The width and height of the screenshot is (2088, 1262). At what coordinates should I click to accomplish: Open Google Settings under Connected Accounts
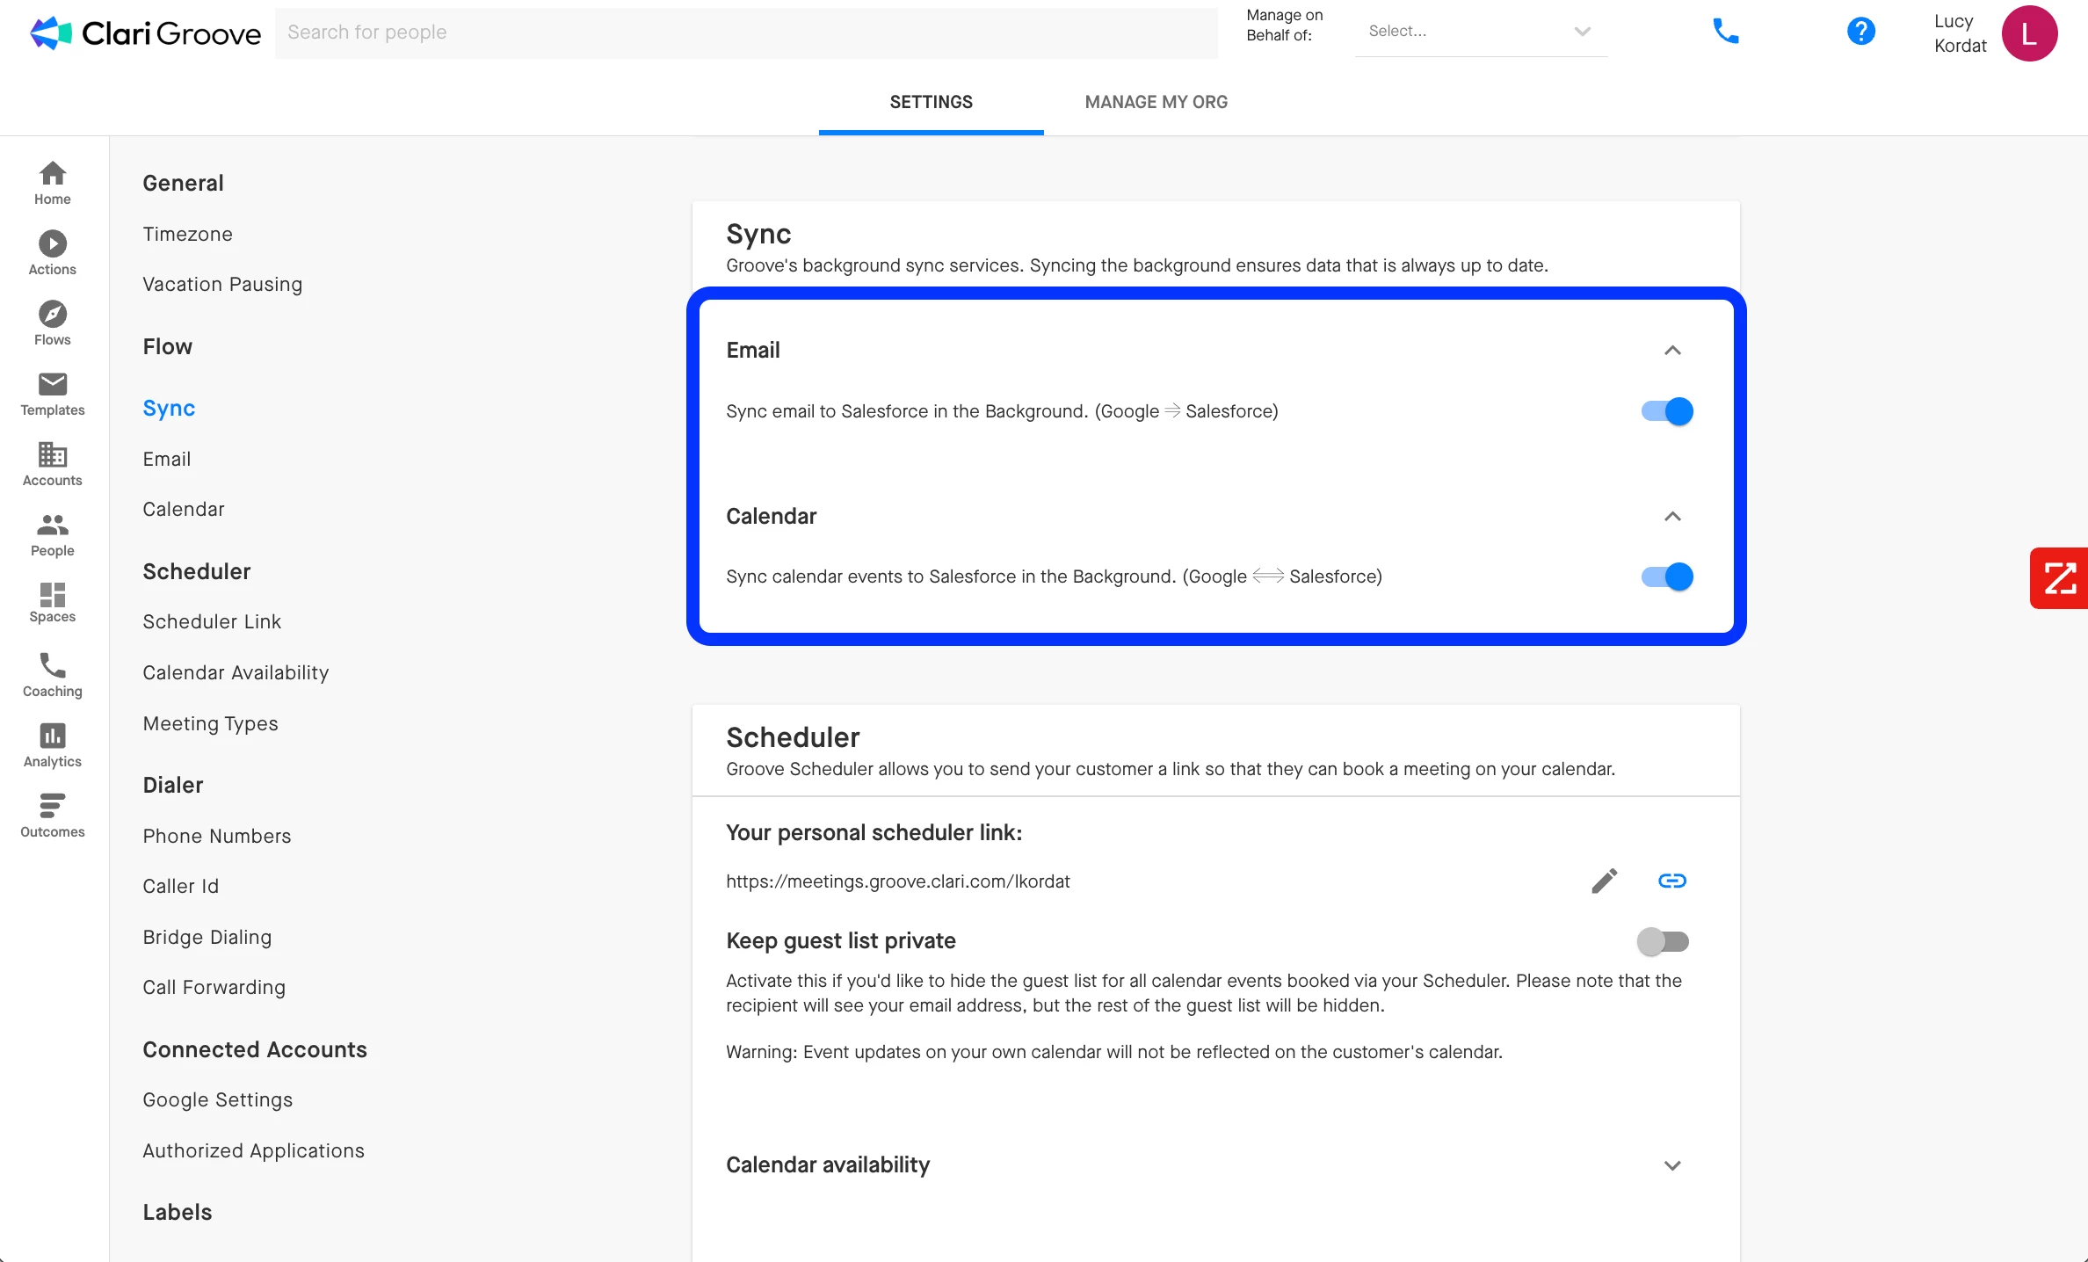pyautogui.click(x=217, y=1099)
